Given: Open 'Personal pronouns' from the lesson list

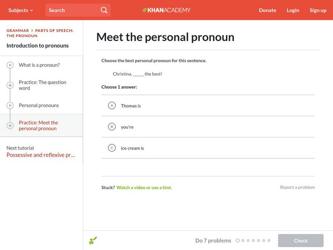Looking at the screenshot, I should click(x=38, y=105).
